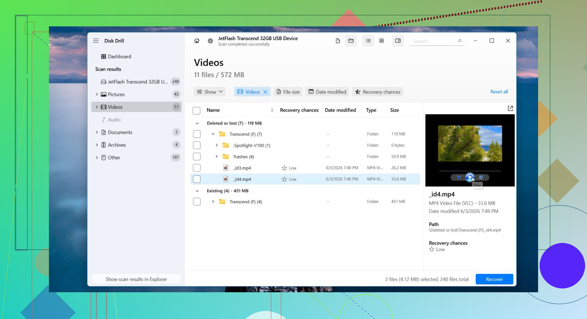Click the Spotlight-V100 folder icon
The width and height of the screenshot is (587, 319).
(225, 146)
